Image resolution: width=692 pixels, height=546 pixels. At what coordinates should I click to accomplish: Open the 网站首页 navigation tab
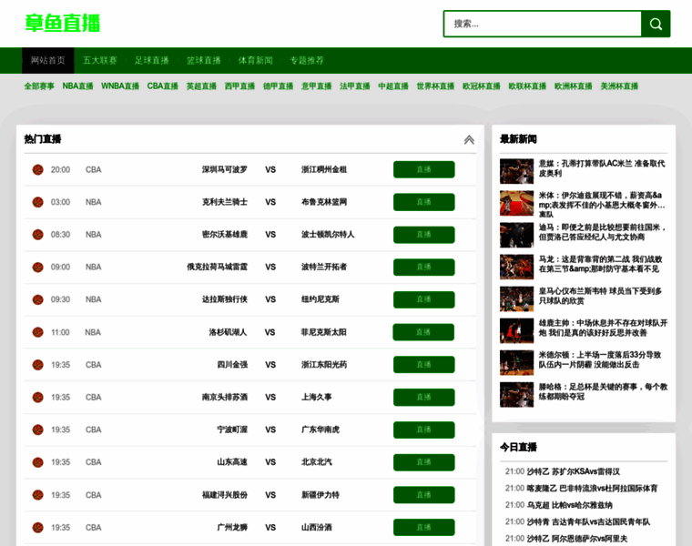(x=47, y=60)
